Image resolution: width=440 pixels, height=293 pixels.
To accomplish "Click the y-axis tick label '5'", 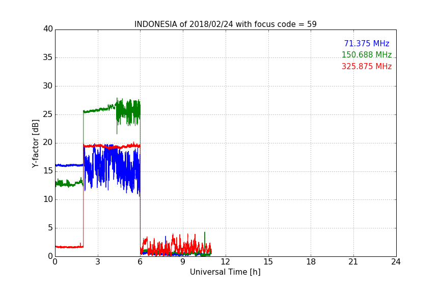I will pos(50,228).
